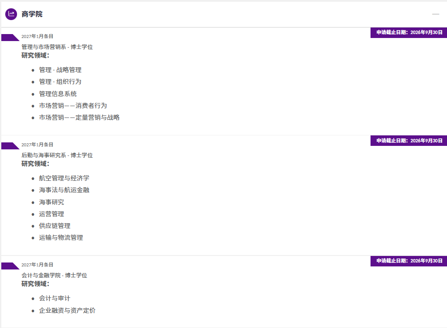Click 研究领域 heading under 管理与市场营销系
The height and width of the screenshot is (328, 447).
(x=35, y=55)
